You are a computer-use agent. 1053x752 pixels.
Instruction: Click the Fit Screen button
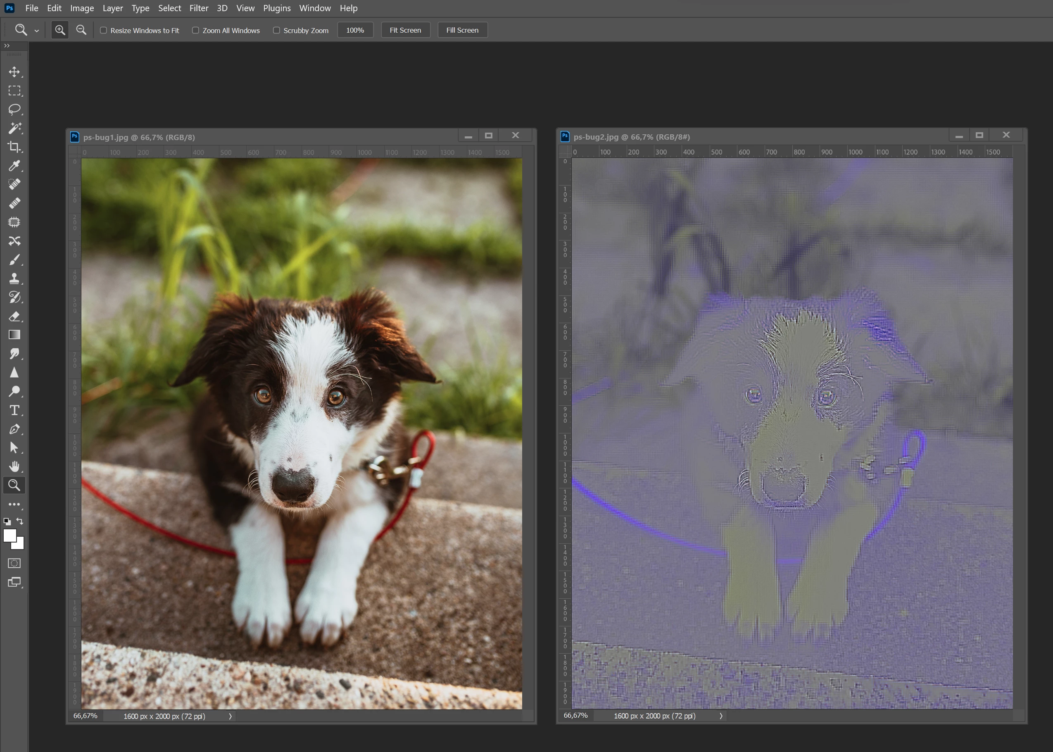point(405,30)
